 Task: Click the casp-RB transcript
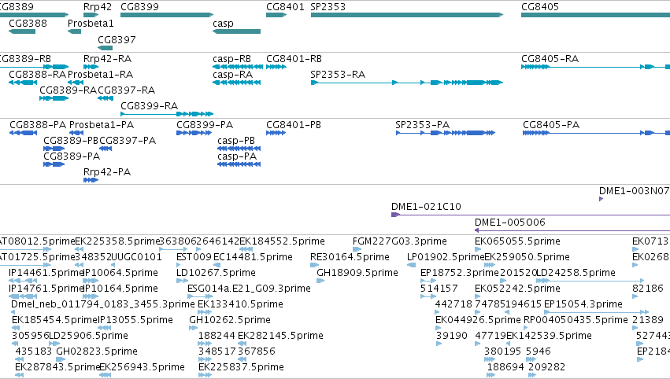238,67
